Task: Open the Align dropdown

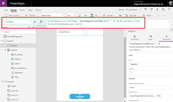Action: [148, 15]
